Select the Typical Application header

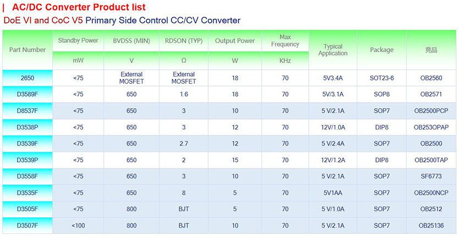(333, 50)
